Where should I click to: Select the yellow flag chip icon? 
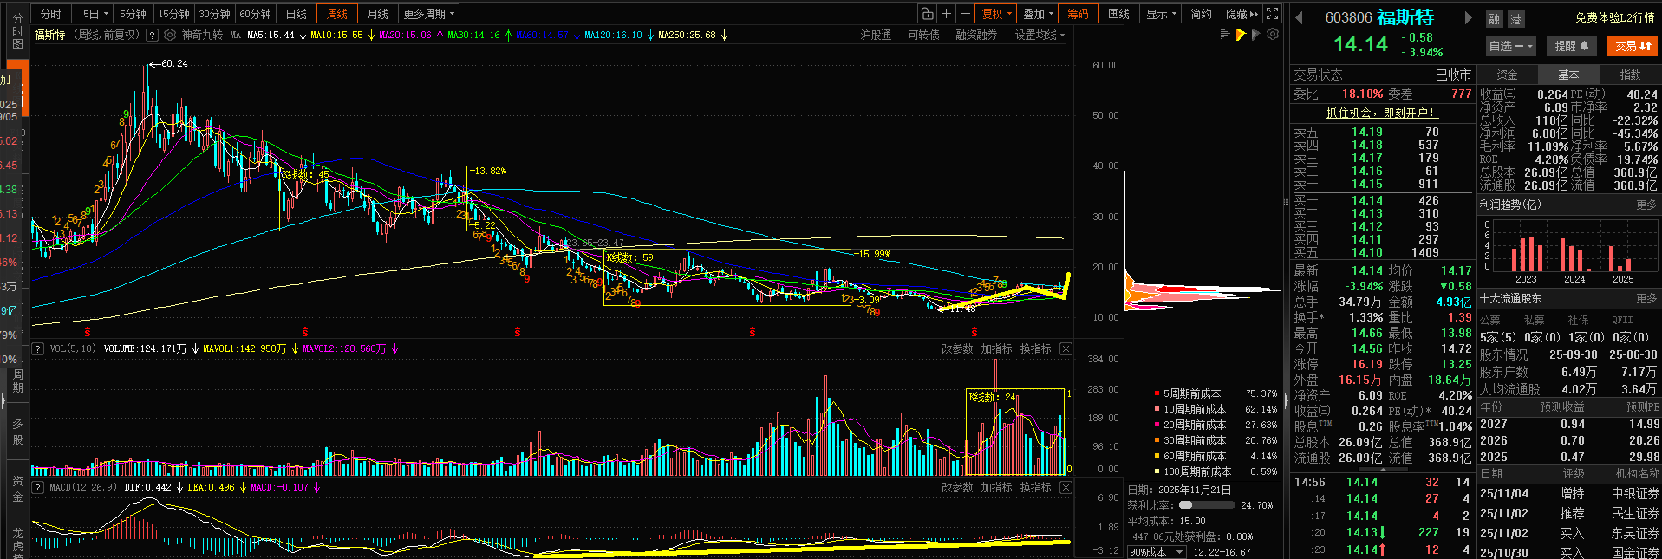point(1241,35)
